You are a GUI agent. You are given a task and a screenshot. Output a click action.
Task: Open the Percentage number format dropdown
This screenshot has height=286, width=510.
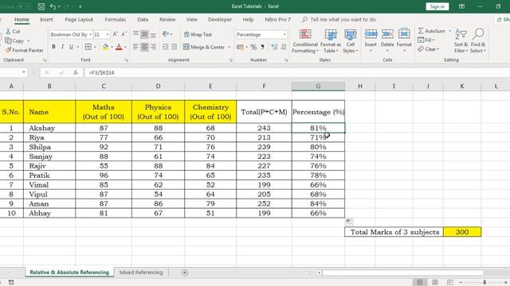pyautogui.click(x=284, y=34)
